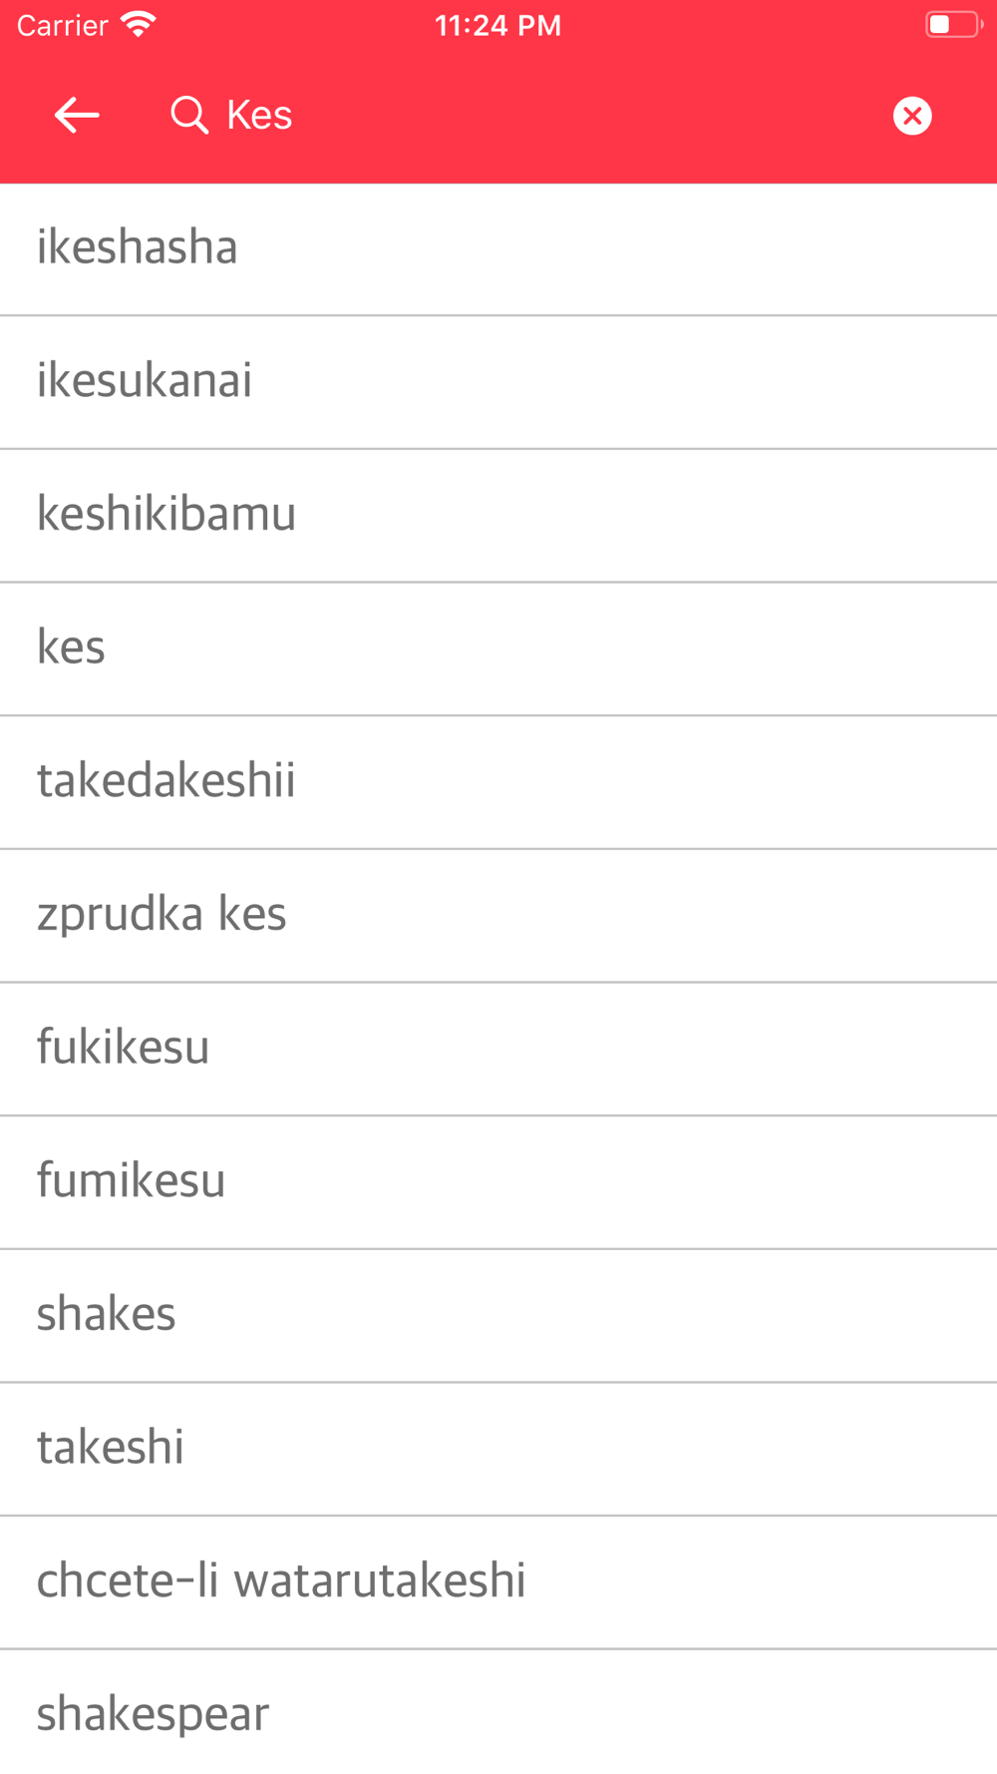The width and height of the screenshot is (997, 1774).
Task: Open the ikeshasha result
Action: tap(498, 249)
